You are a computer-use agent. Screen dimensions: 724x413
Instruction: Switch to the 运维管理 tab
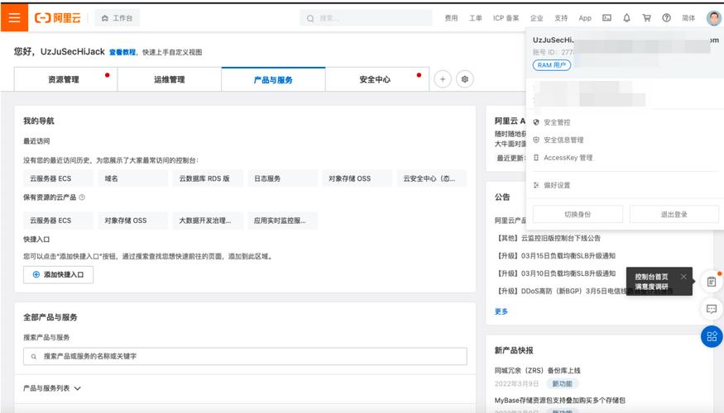[170, 79]
